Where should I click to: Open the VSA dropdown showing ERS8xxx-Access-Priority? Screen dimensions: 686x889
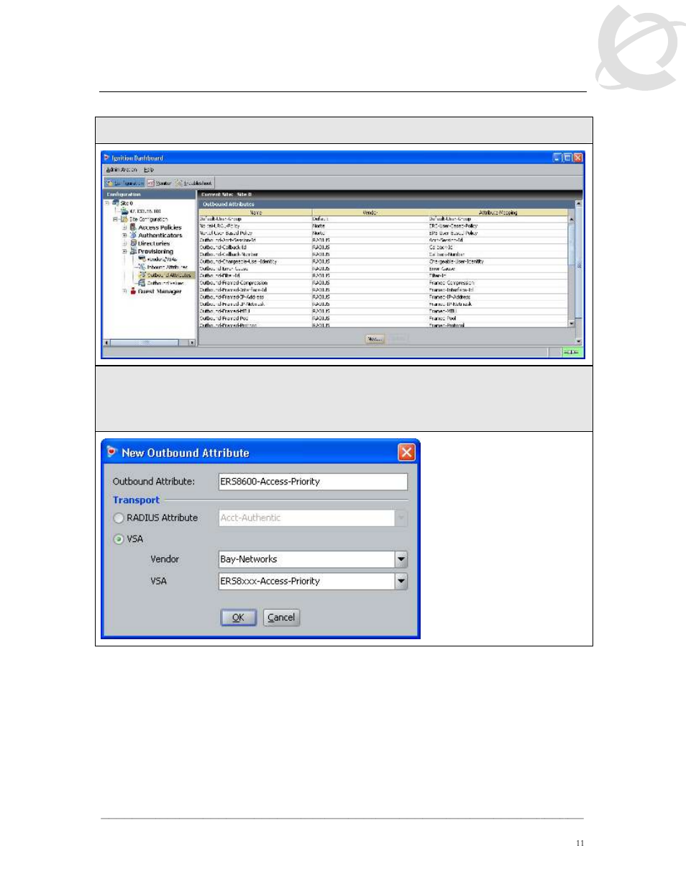pos(401,581)
